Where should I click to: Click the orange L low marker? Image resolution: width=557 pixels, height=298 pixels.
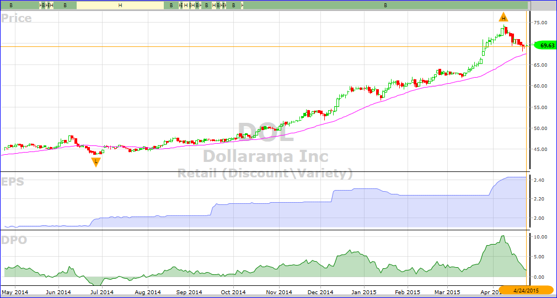[x=95, y=162]
